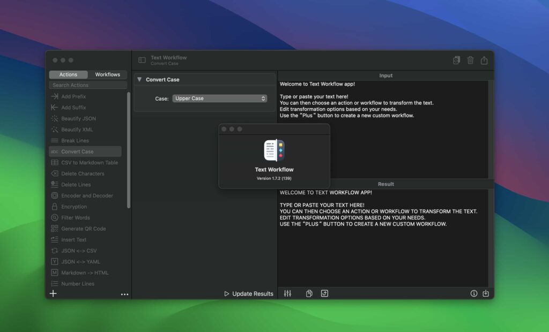Switch to the Workflows tab
The width and height of the screenshot is (549, 332).
pyautogui.click(x=107, y=74)
